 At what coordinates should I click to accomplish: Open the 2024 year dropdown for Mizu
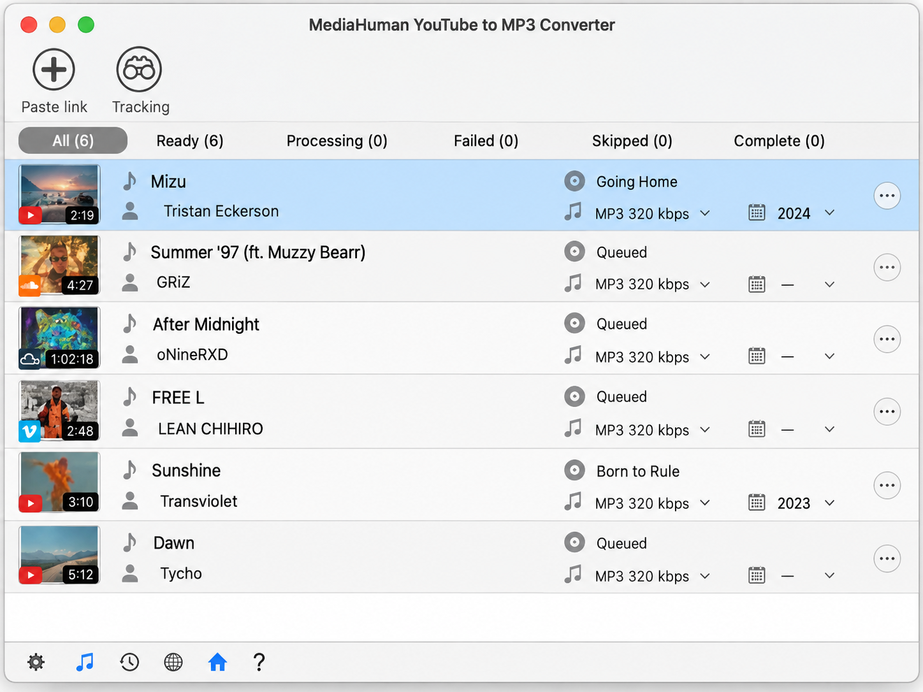point(829,213)
